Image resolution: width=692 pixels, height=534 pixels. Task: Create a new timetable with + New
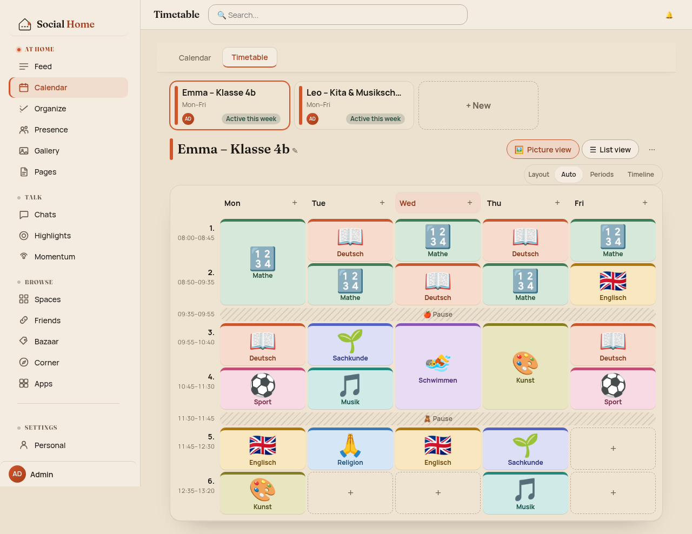(x=478, y=105)
